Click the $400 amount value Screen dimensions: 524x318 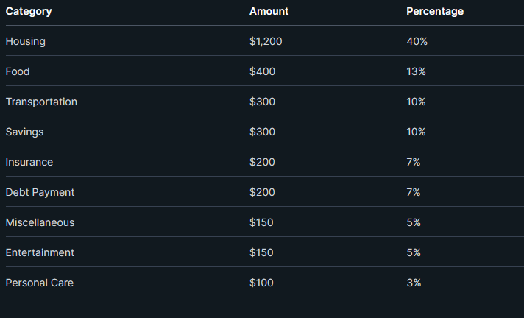(262, 71)
